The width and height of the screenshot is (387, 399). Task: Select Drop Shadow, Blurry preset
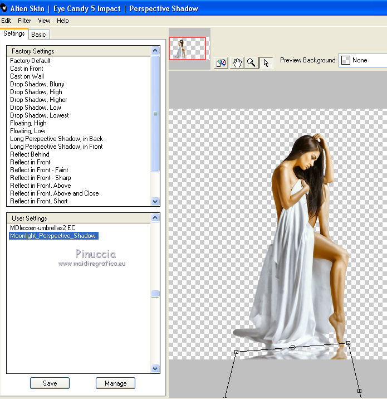(x=37, y=84)
